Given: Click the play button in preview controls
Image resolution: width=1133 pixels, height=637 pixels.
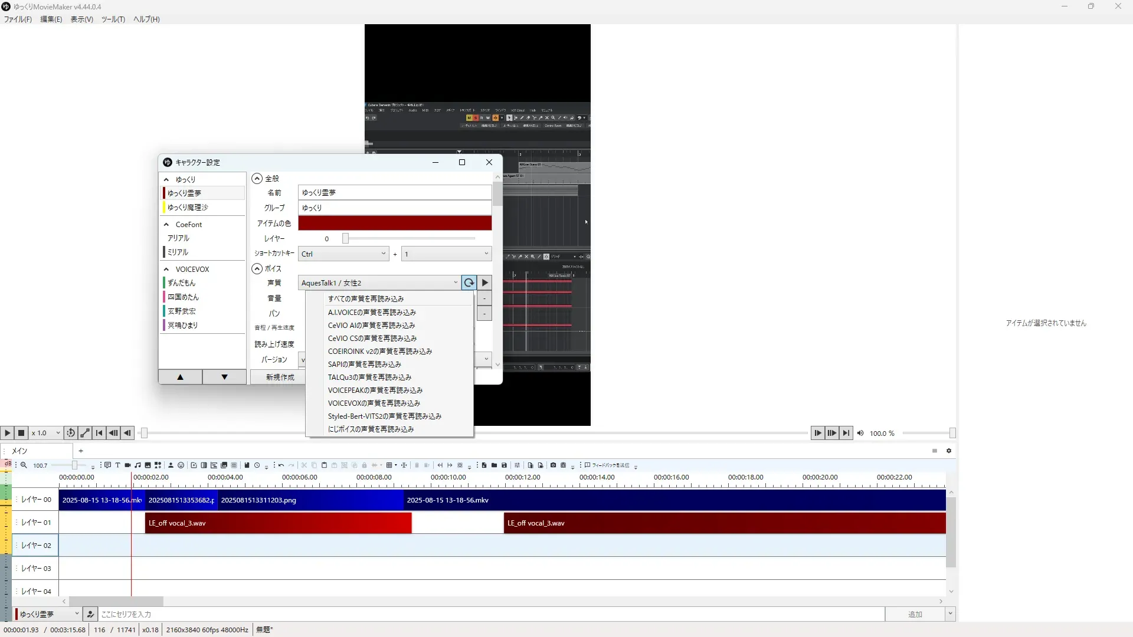Looking at the screenshot, I should pos(7,433).
